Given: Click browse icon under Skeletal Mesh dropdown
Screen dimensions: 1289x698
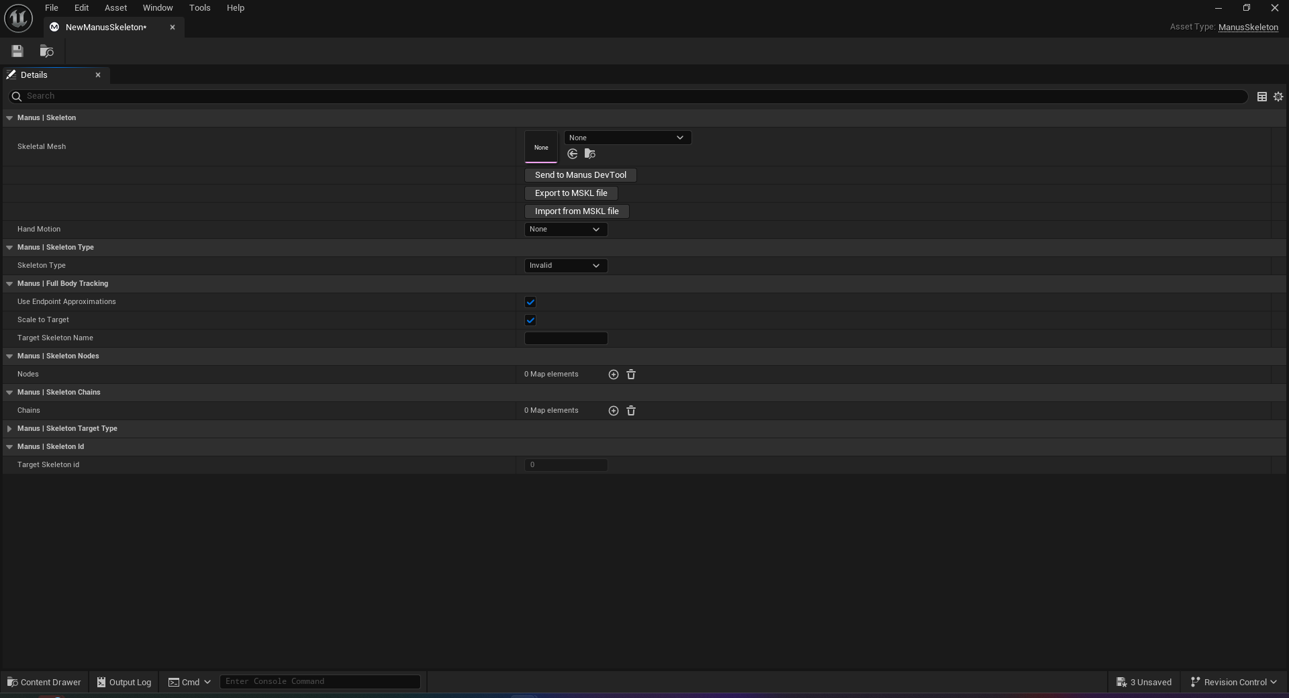Looking at the screenshot, I should click(590, 154).
